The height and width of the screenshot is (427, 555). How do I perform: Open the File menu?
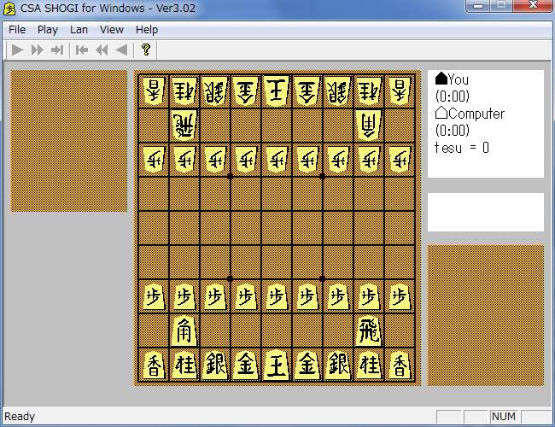[17, 30]
